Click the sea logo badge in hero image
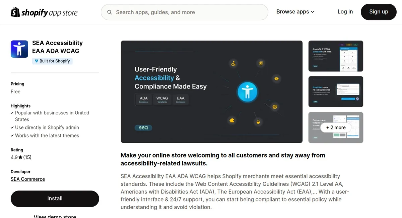The height and width of the screenshot is (218, 402). 143,128
